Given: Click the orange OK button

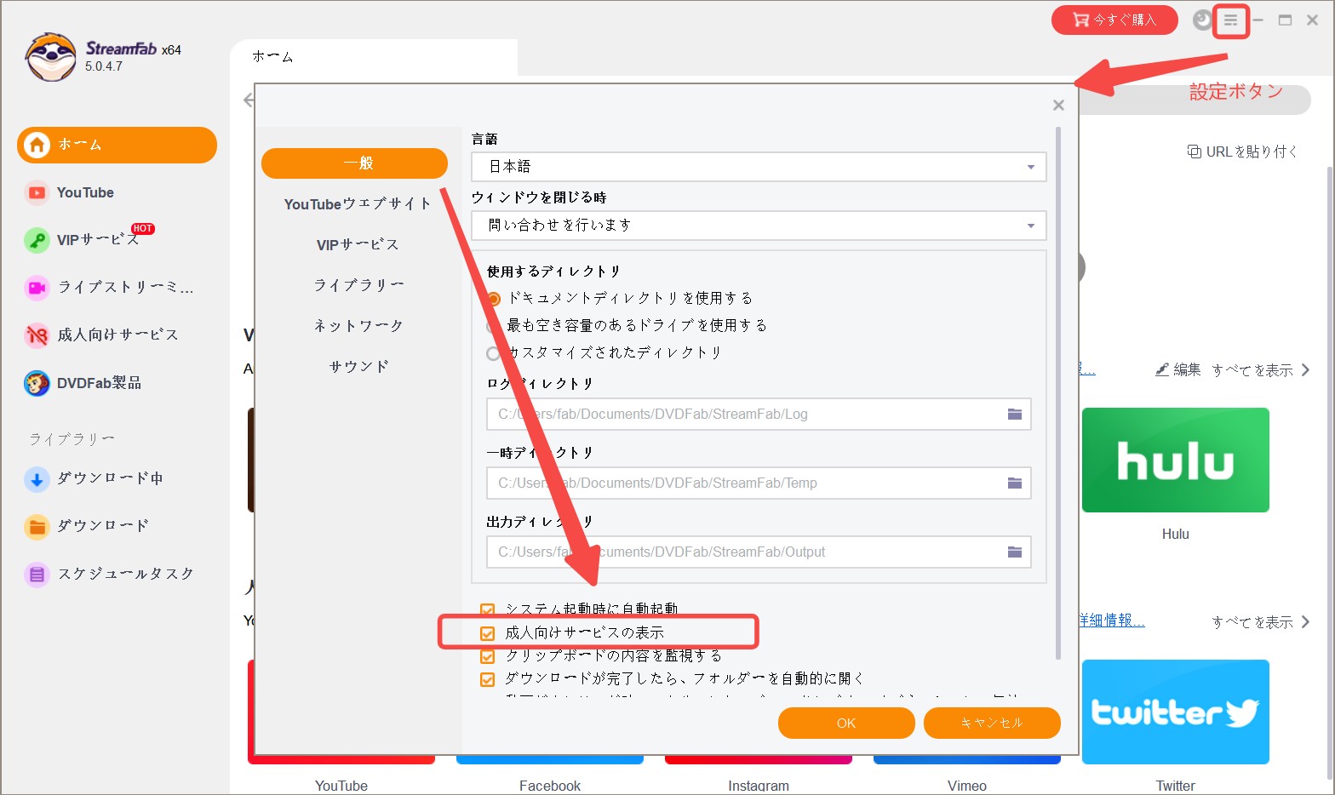Looking at the screenshot, I should (845, 723).
